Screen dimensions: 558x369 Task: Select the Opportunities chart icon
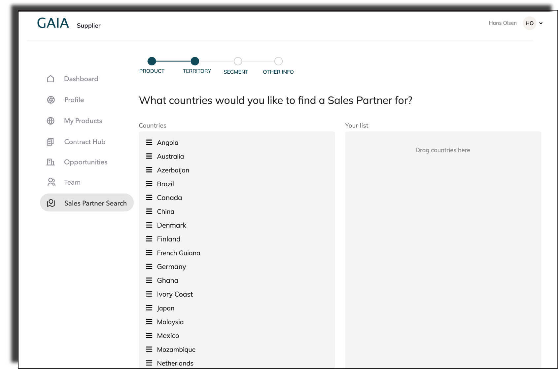51,162
